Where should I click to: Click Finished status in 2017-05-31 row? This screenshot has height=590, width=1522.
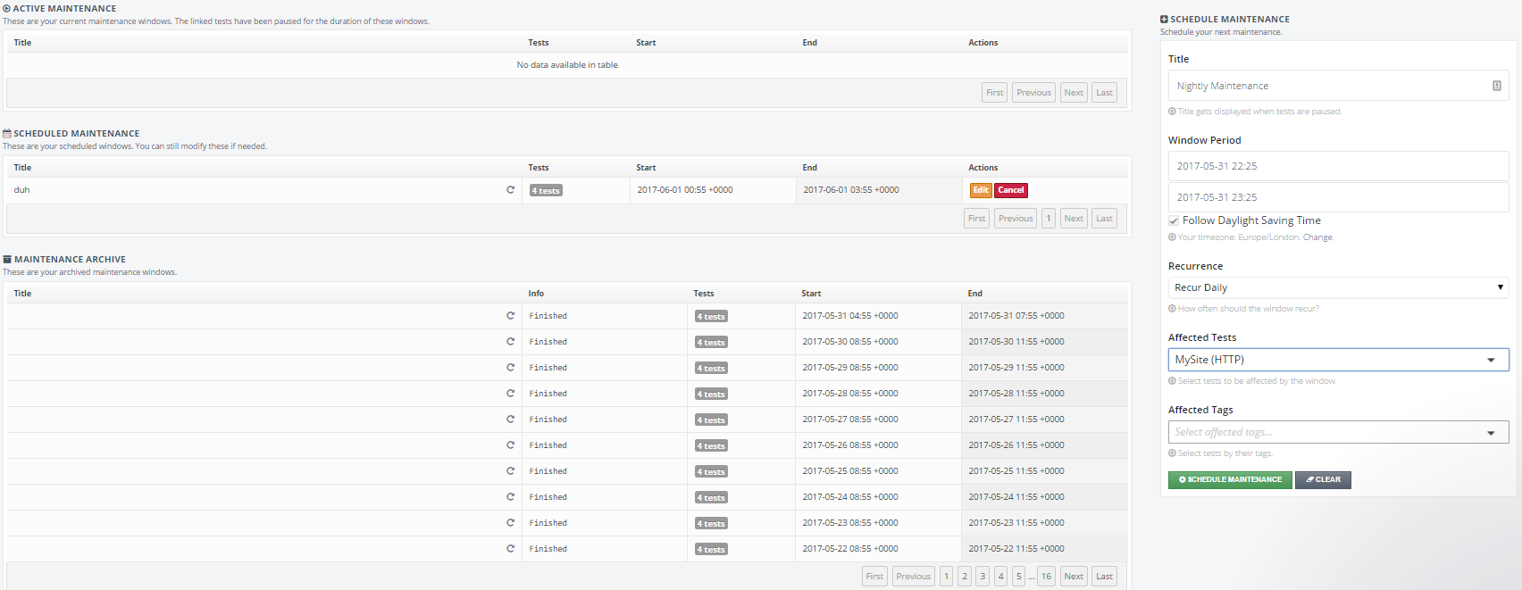pyautogui.click(x=548, y=316)
